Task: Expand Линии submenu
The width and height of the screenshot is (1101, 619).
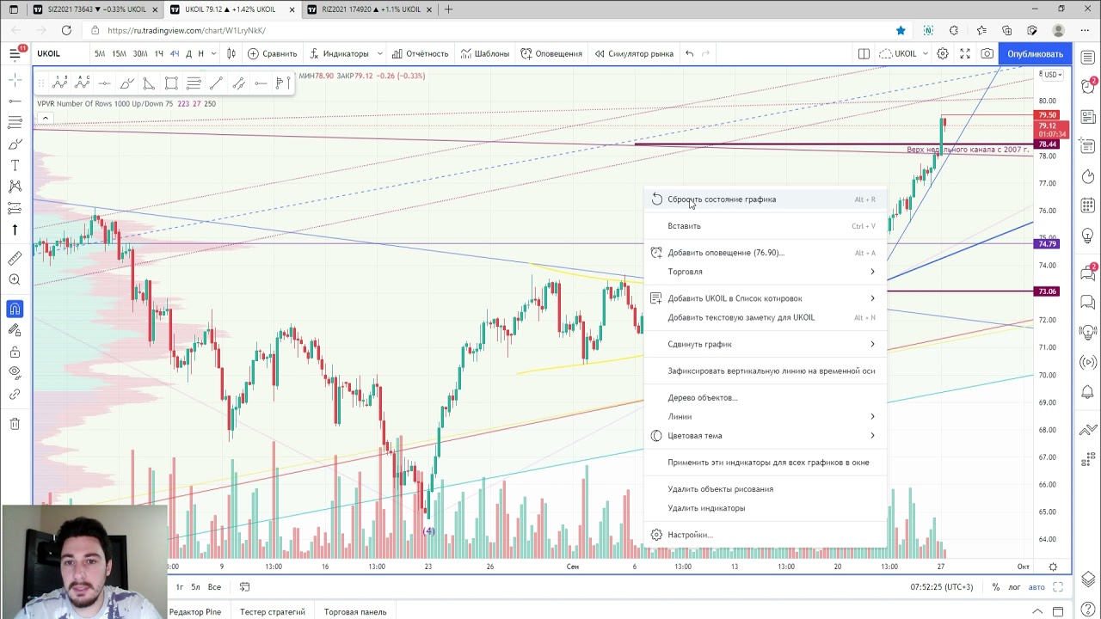Action: click(x=766, y=417)
